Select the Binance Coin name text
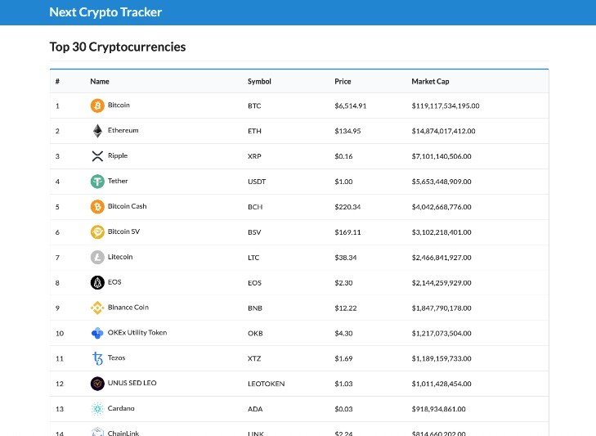Screen dimensions: 596x436 (128, 307)
